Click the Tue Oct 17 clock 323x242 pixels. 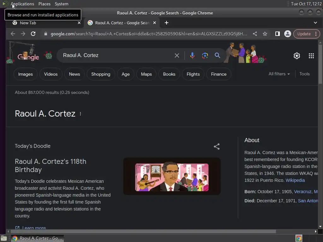pyautogui.click(x=306, y=4)
